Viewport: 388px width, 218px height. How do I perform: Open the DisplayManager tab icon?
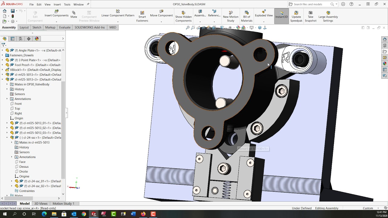pos(37,39)
